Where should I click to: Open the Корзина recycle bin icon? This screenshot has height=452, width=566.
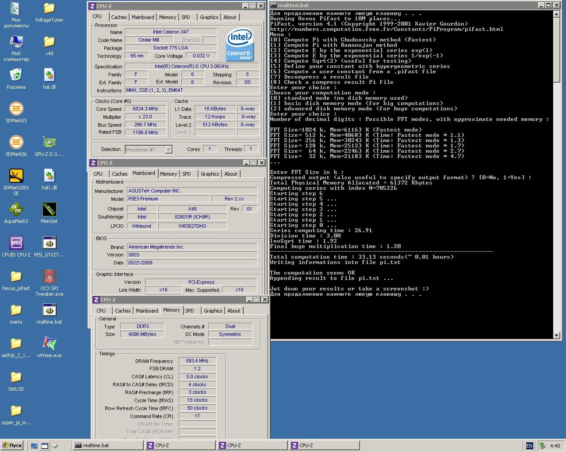pos(16,79)
